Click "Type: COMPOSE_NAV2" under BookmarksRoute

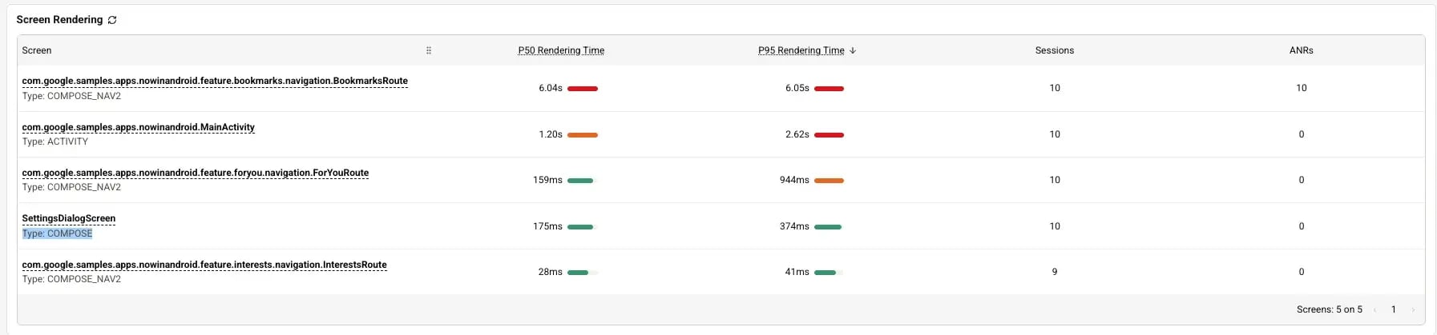71,96
